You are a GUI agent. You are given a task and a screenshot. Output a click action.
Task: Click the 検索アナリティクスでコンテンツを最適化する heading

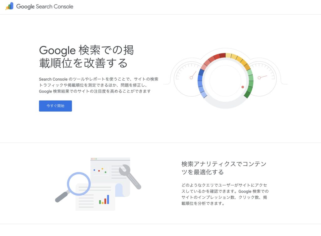[224, 168]
